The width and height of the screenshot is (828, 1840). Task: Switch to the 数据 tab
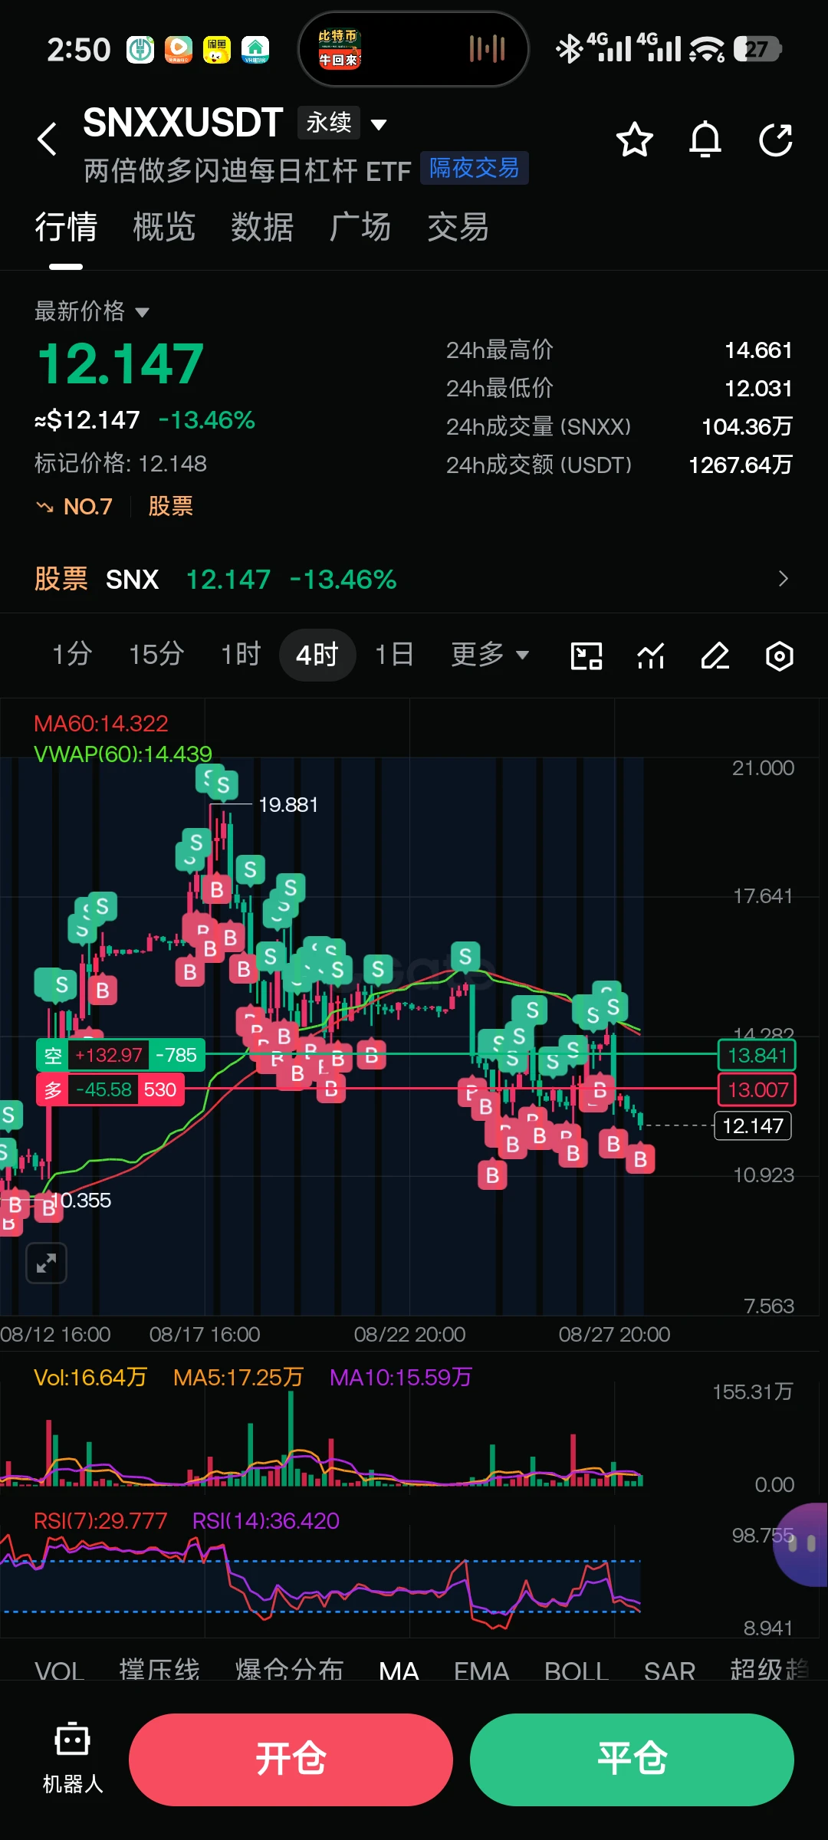coord(262,227)
